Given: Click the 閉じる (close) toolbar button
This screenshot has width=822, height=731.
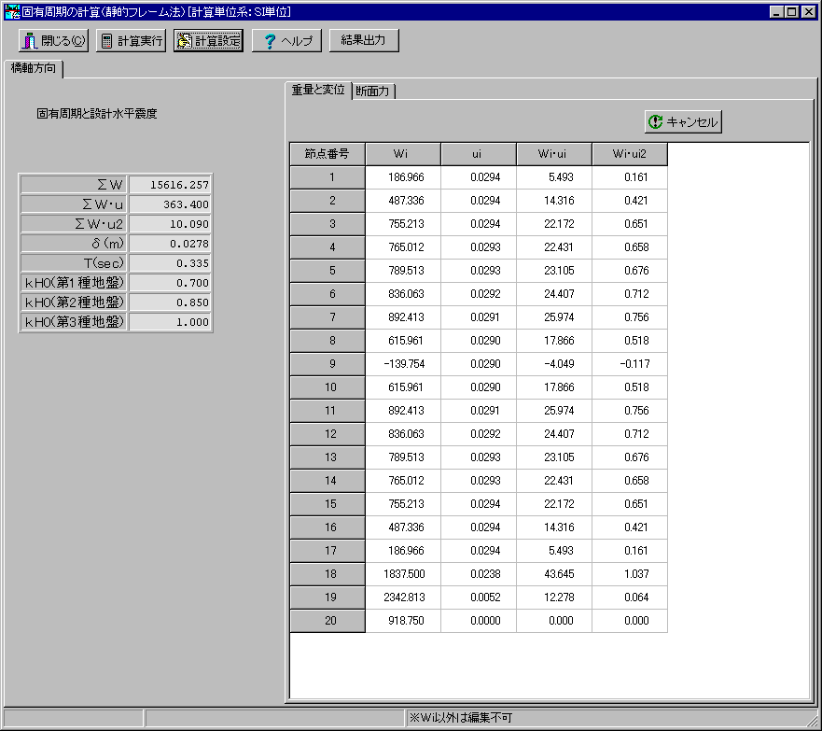Looking at the screenshot, I should 53,41.
